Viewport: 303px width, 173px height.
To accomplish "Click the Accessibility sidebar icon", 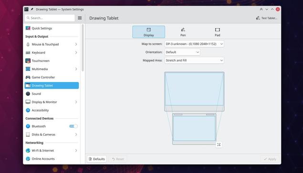I will pos(28,110).
